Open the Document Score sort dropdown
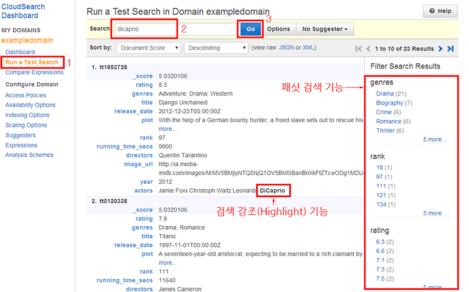The width and height of the screenshot is (469, 292). coord(149,47)
